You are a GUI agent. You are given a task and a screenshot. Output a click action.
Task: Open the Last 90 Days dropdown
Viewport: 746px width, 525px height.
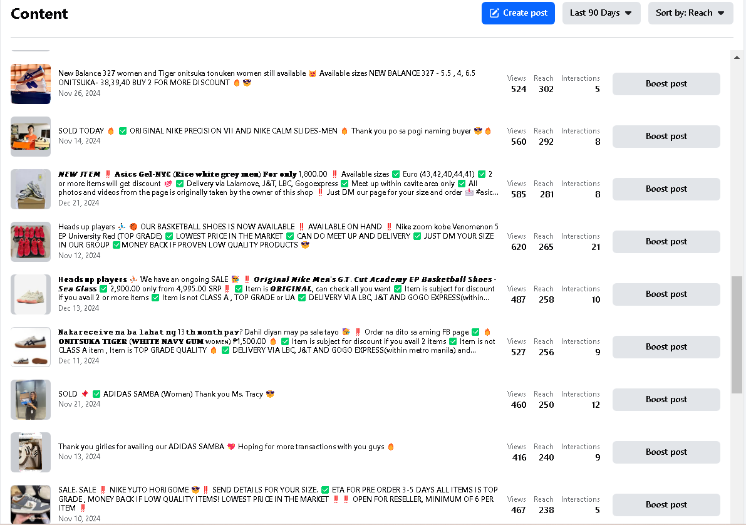[x=601, y=13]
